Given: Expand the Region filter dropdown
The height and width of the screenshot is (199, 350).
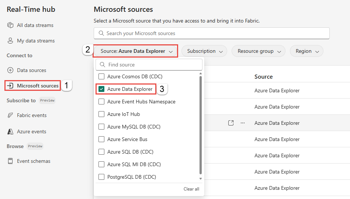Looking at the screenshot, I should [306, 51].
